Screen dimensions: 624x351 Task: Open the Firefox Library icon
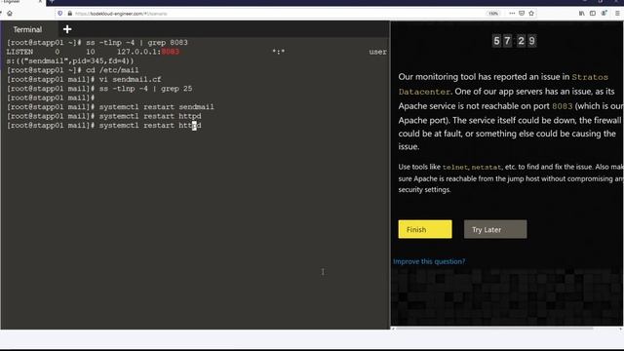[582, 13]
